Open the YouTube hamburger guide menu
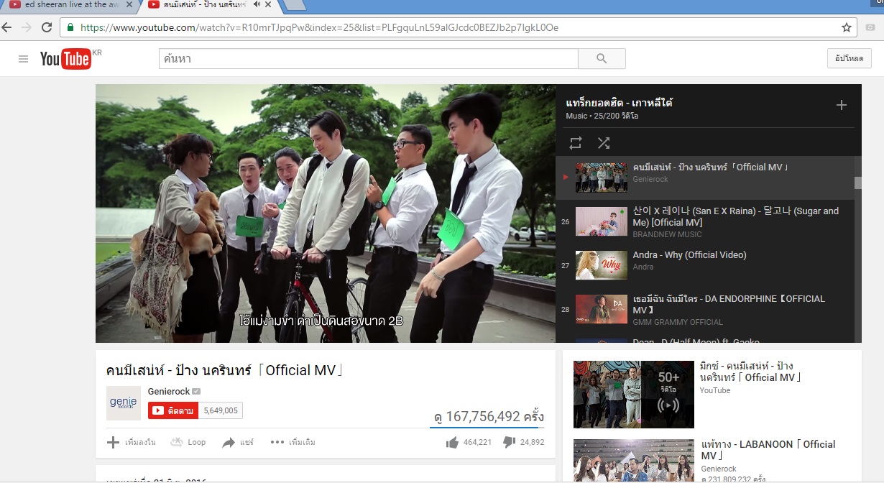Viewport: 884px width, 483px height. 23,59
